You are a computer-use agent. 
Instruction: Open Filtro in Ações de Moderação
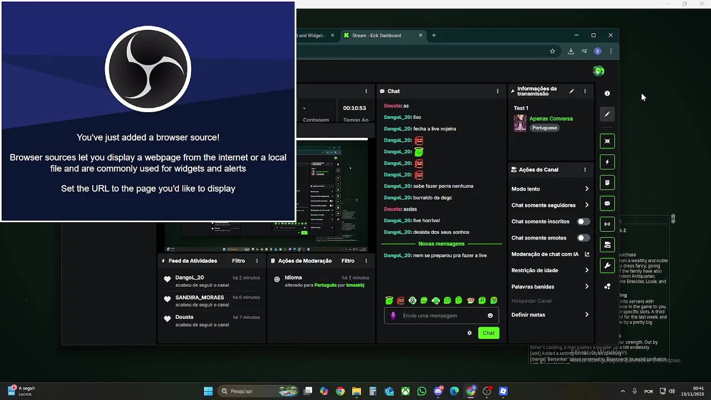point(348,261)
